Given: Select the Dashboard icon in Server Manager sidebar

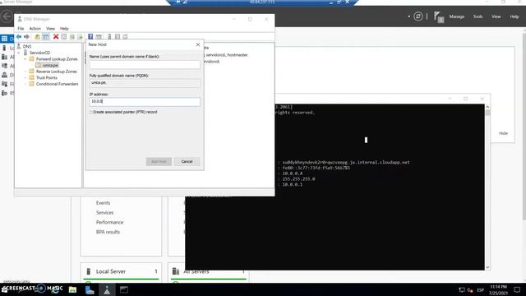Looking at the screenshot, I should pos(4,39).
